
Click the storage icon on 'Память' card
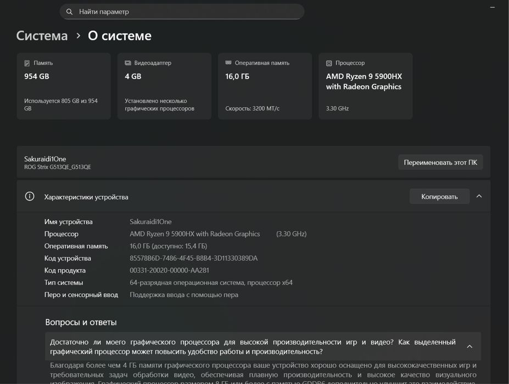click(x=27, y=63)
